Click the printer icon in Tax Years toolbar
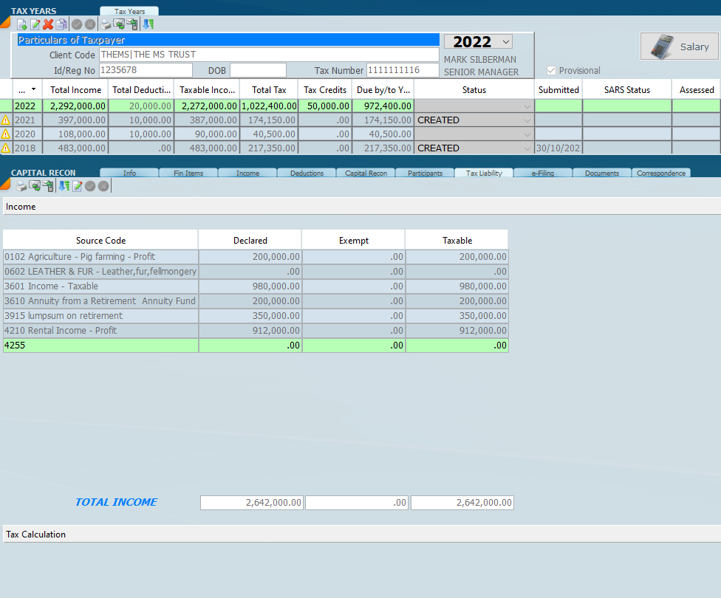721x598 pixels. pyautogui.click(x=106, y=24)
